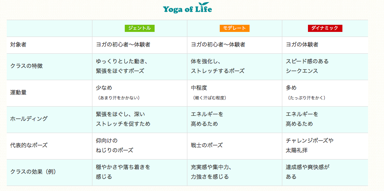Click the Yoga of Life logo
Viewport: 384px width, 191px height.
click(x=187, y=8)
